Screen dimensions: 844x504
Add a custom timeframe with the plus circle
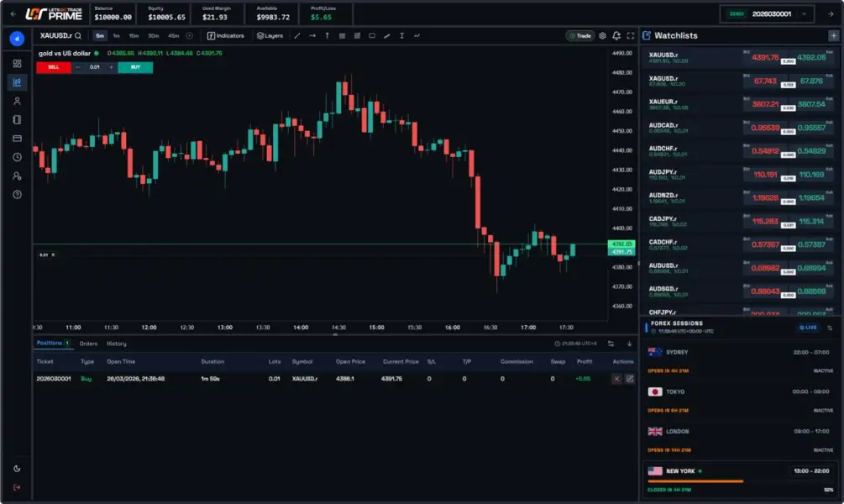click(x=190, y=36)
